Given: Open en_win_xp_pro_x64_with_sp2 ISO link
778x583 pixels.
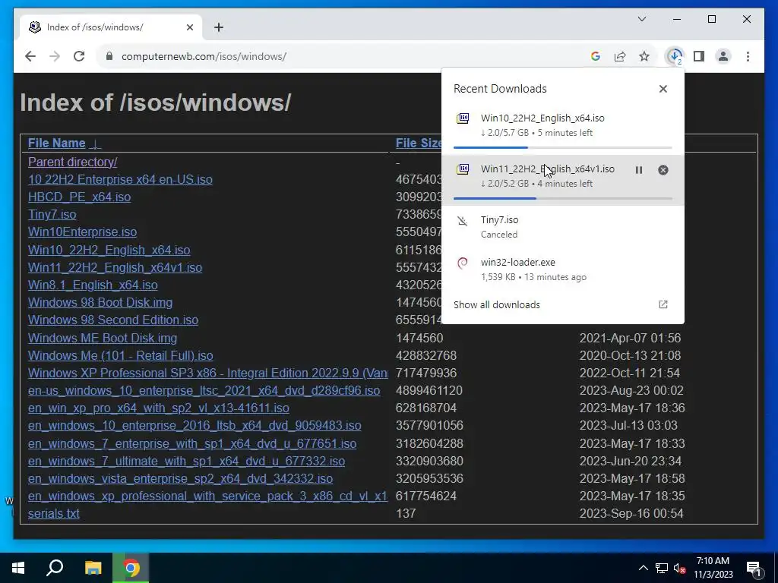Looking at the screenshot, I should click(x=159, y=408).
